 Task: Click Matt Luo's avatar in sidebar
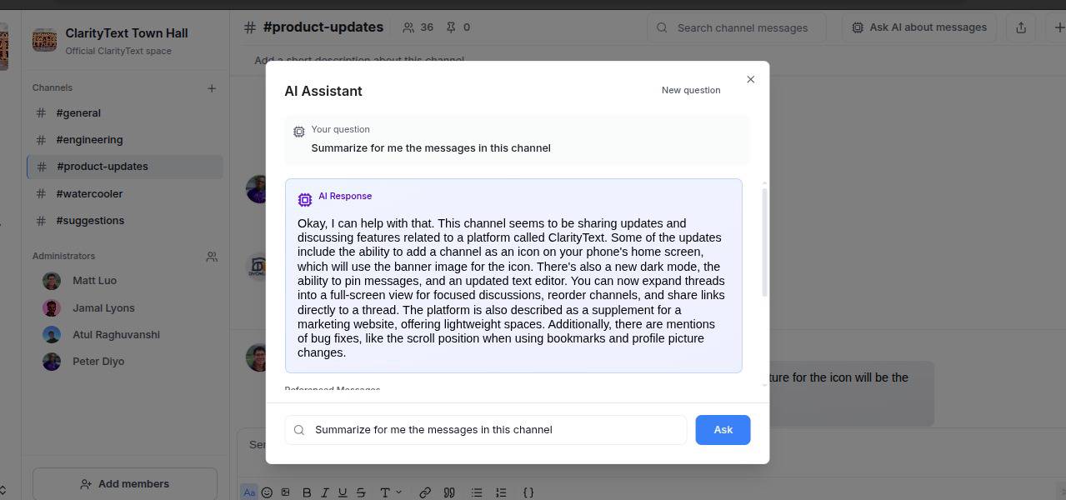tap(52, 281)
